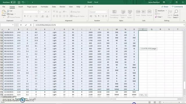Open the font name dropdown
The image size is (186, 104).
click(x=37, y=12)
